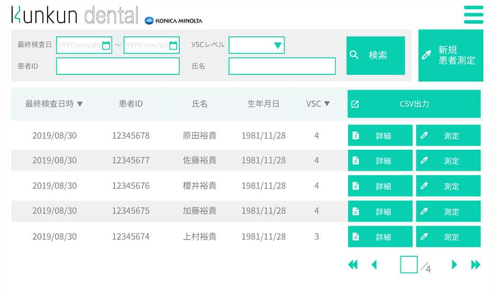Open the hamburger menu
The height and width of the screenshot is (289, 495).
473,15
